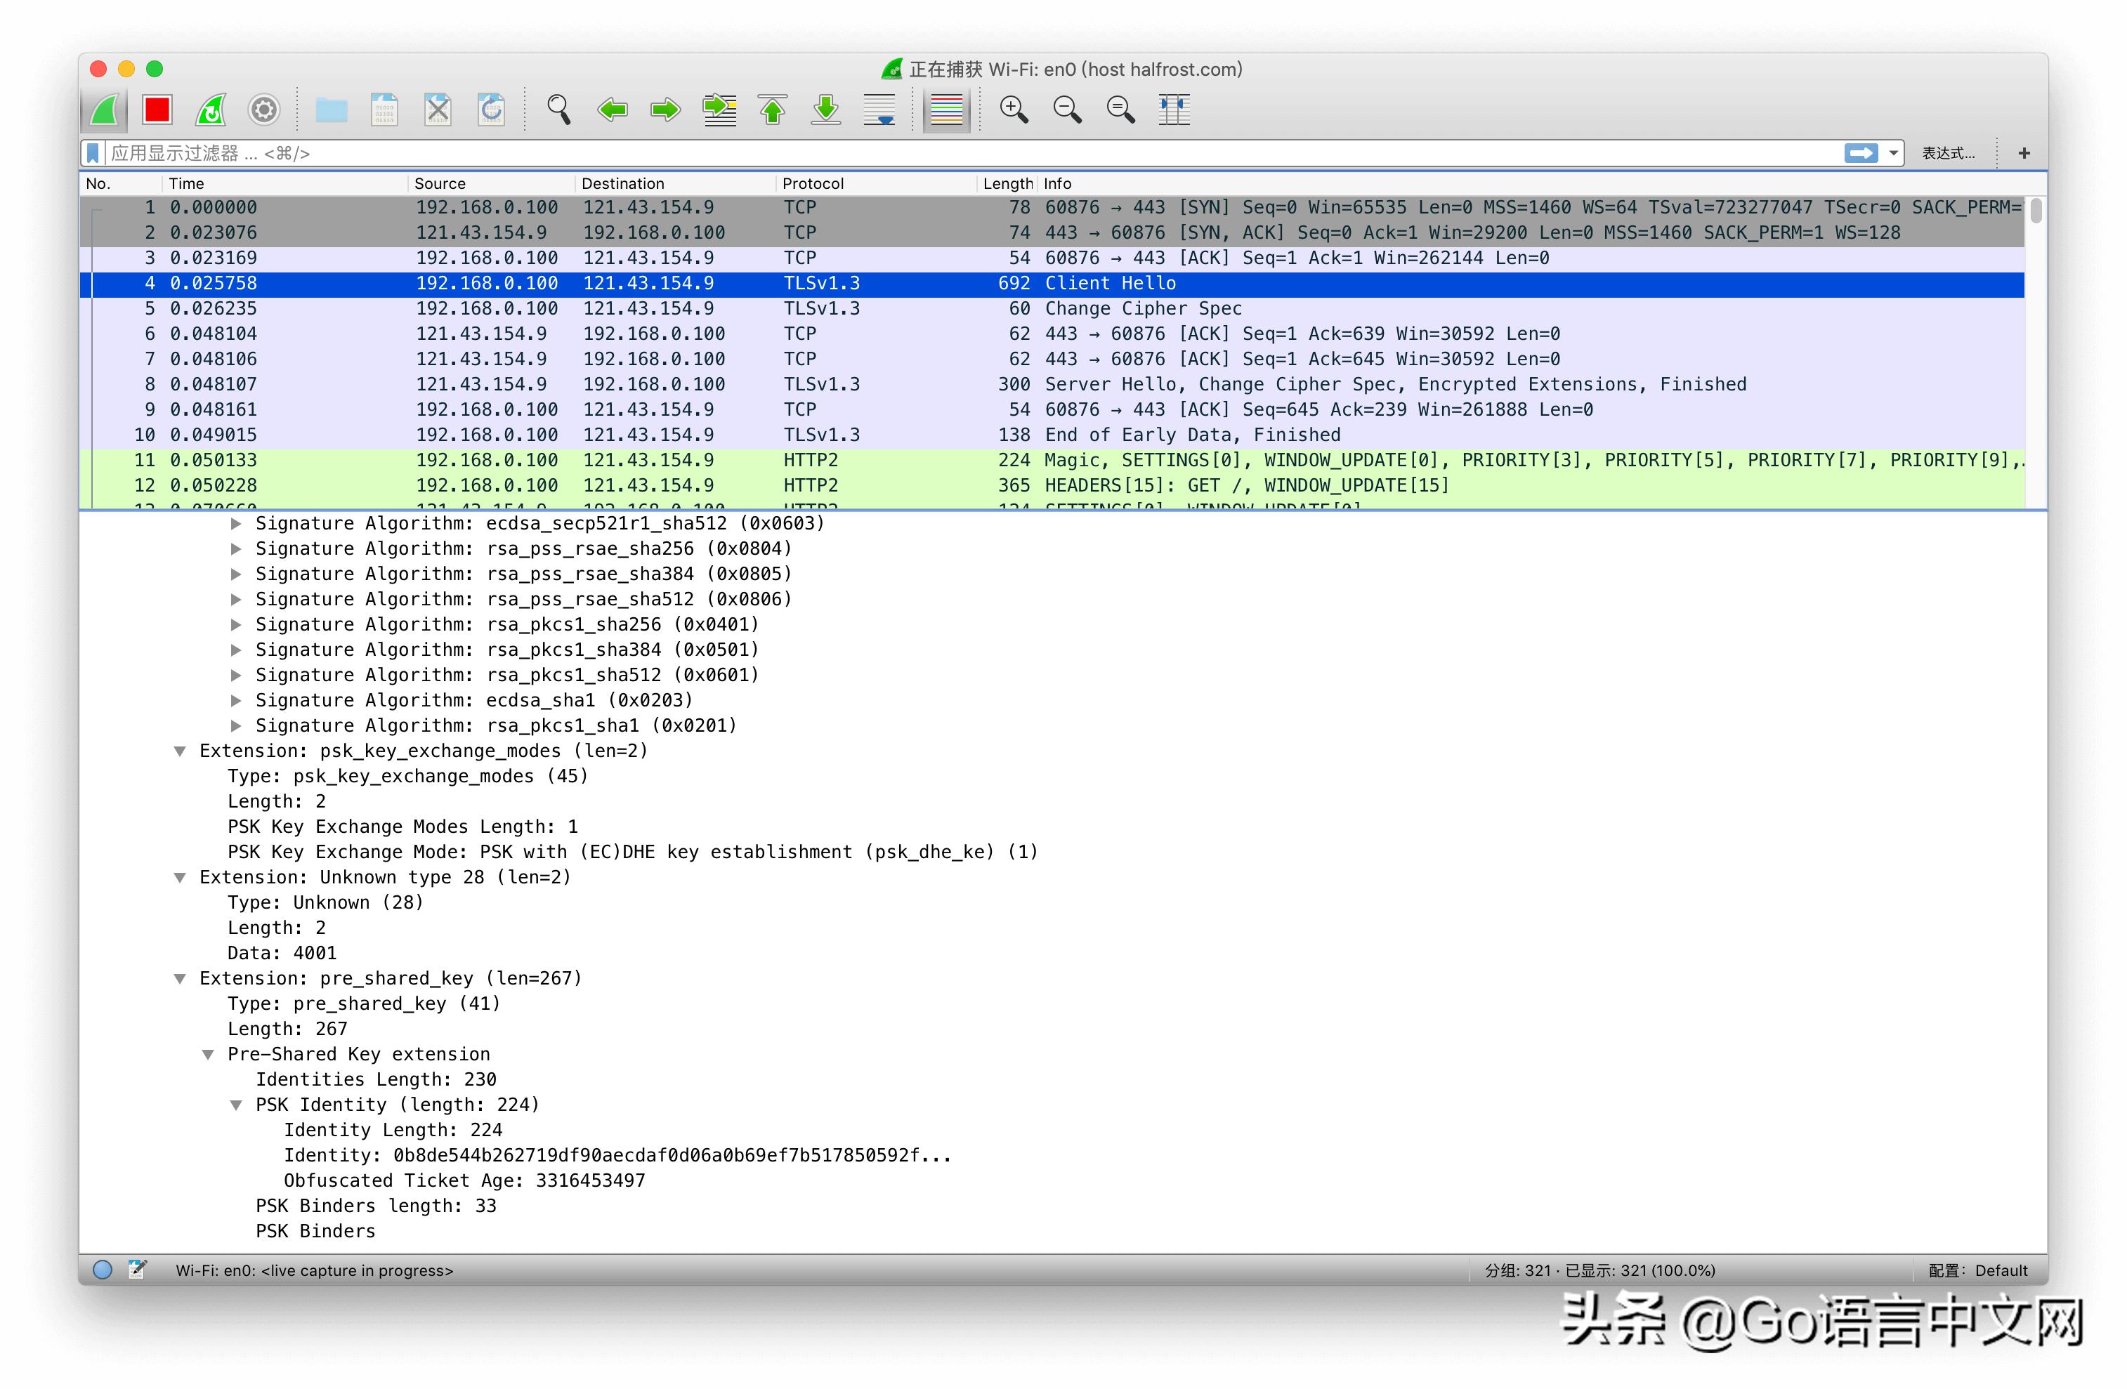Screen dimensions: 2127x1389
Task: Collapse the pre_shared_key extension tree
Action: [x=180, y=979]
